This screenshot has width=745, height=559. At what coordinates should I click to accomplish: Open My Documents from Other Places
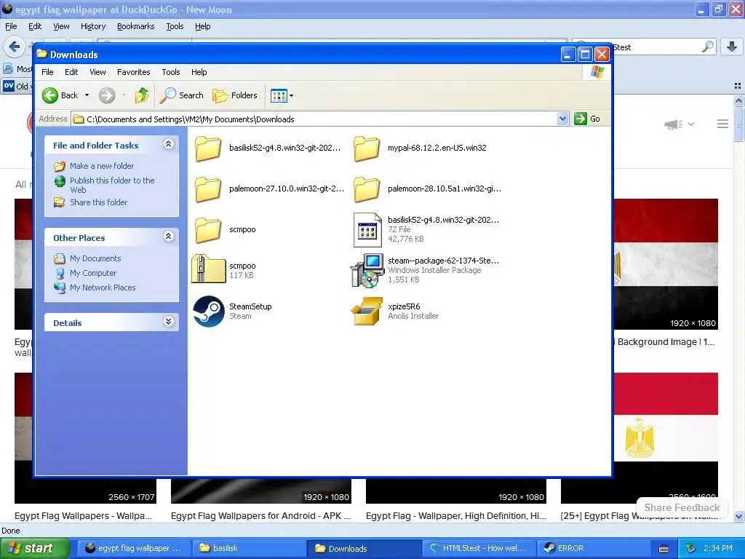(x=95, y=258)
